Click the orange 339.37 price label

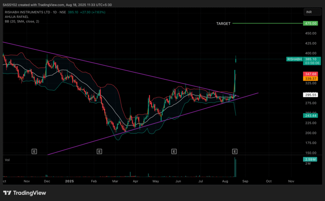coord(310,78)
